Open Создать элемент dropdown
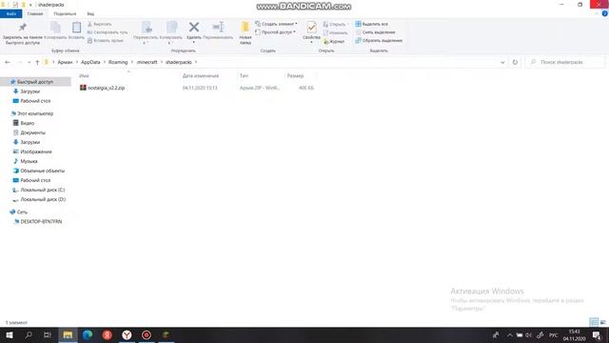 (x=276, y=24)
